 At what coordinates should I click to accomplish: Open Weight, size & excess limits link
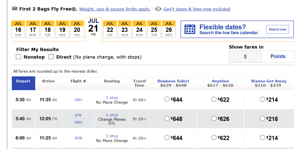click(115, 9)
